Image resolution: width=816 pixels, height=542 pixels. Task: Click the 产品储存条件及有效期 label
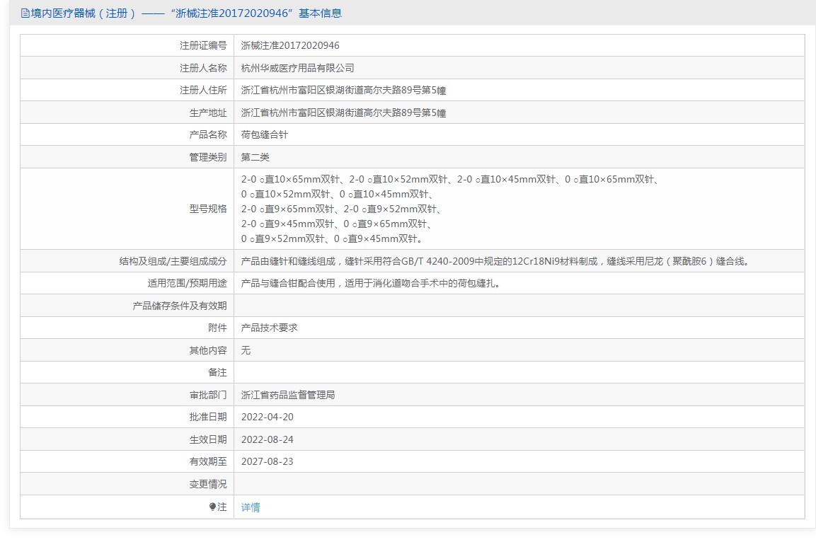point(180,306)
